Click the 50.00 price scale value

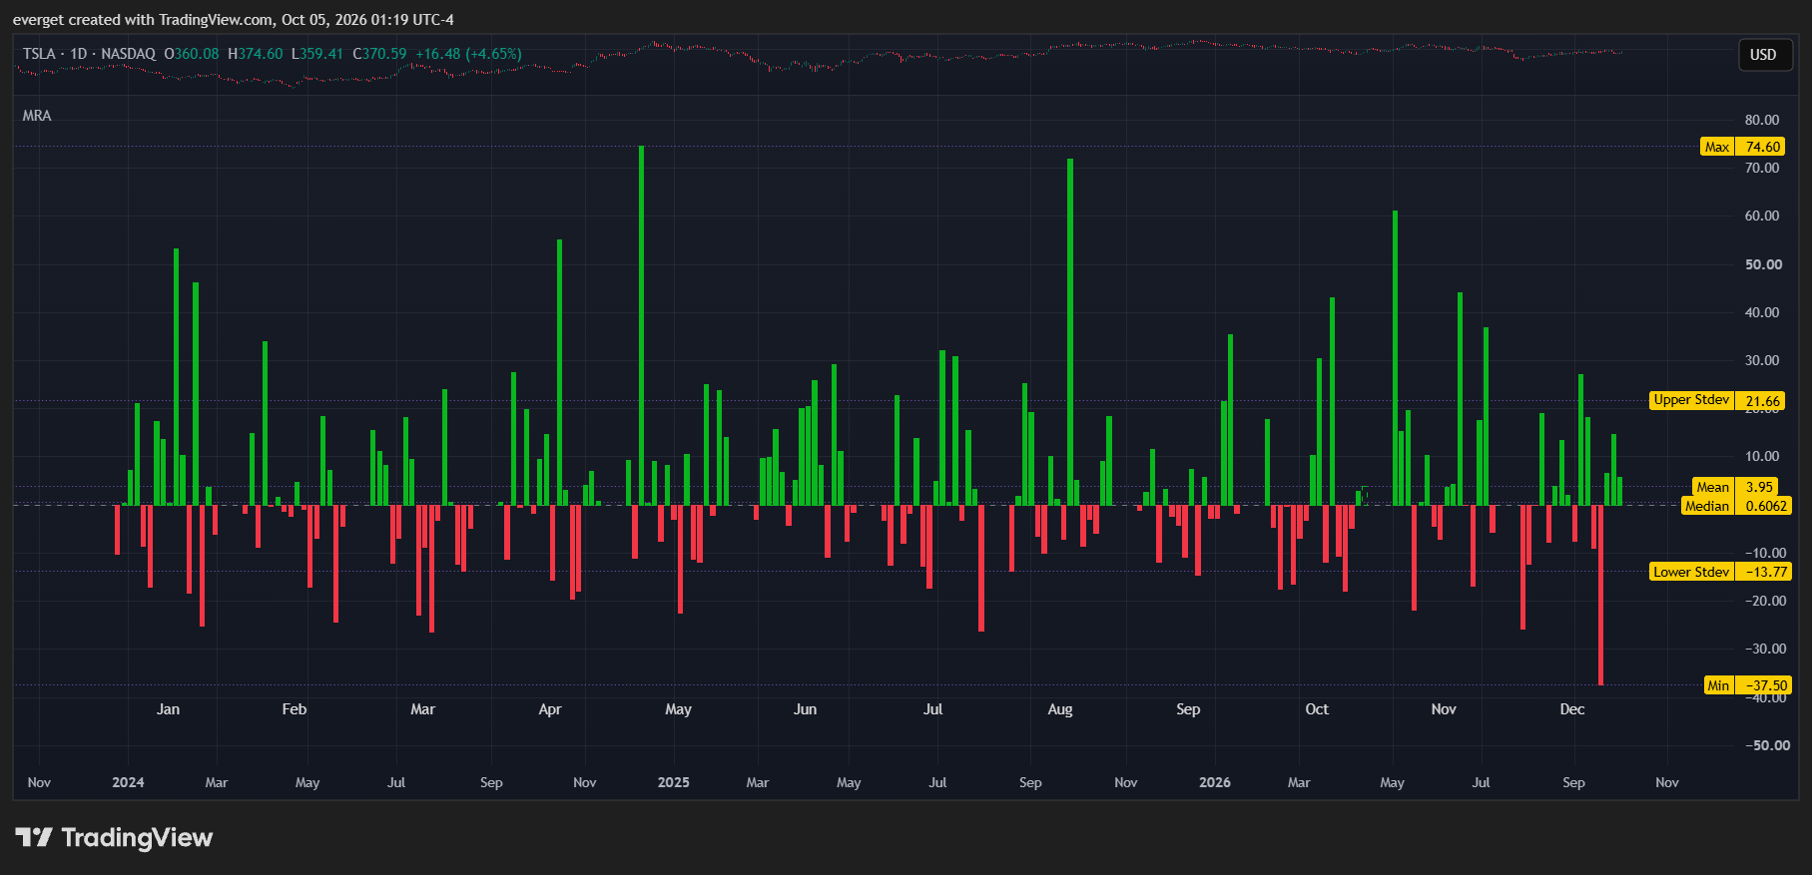(x=1763, y=264)
